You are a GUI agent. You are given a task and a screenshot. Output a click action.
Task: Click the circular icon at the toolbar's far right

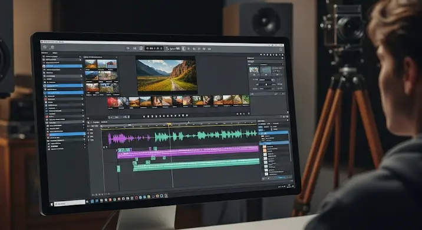[x=281, y=50]
